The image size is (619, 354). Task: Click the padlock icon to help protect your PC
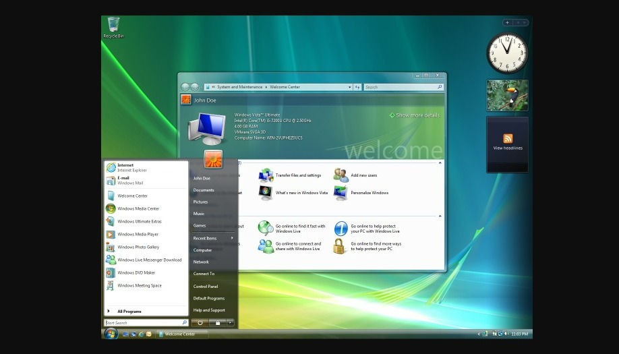(x=339, y=246)
